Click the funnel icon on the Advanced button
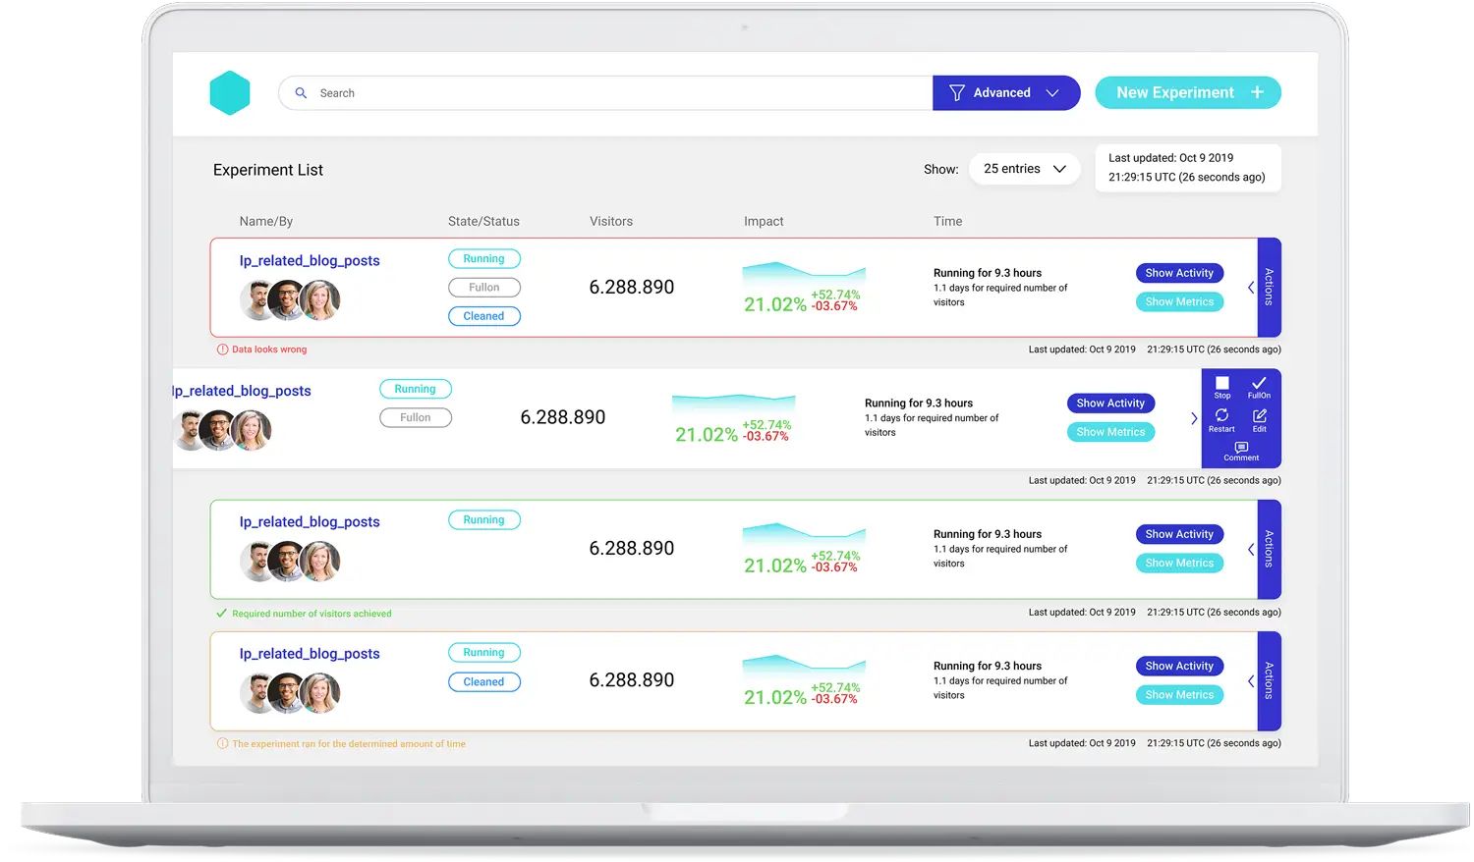Viewport: 1474px width, 862px height. [x=956, y=92]
